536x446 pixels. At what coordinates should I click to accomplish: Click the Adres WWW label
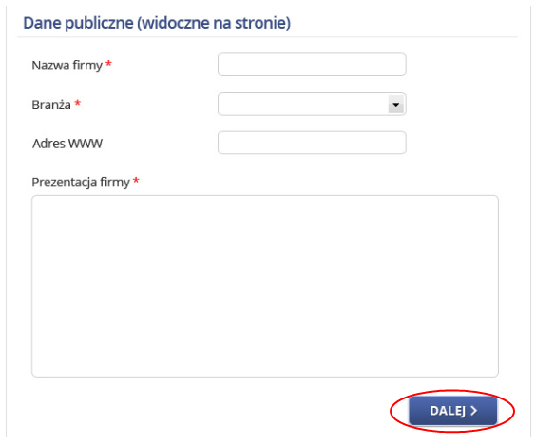(x=67, y=144)
